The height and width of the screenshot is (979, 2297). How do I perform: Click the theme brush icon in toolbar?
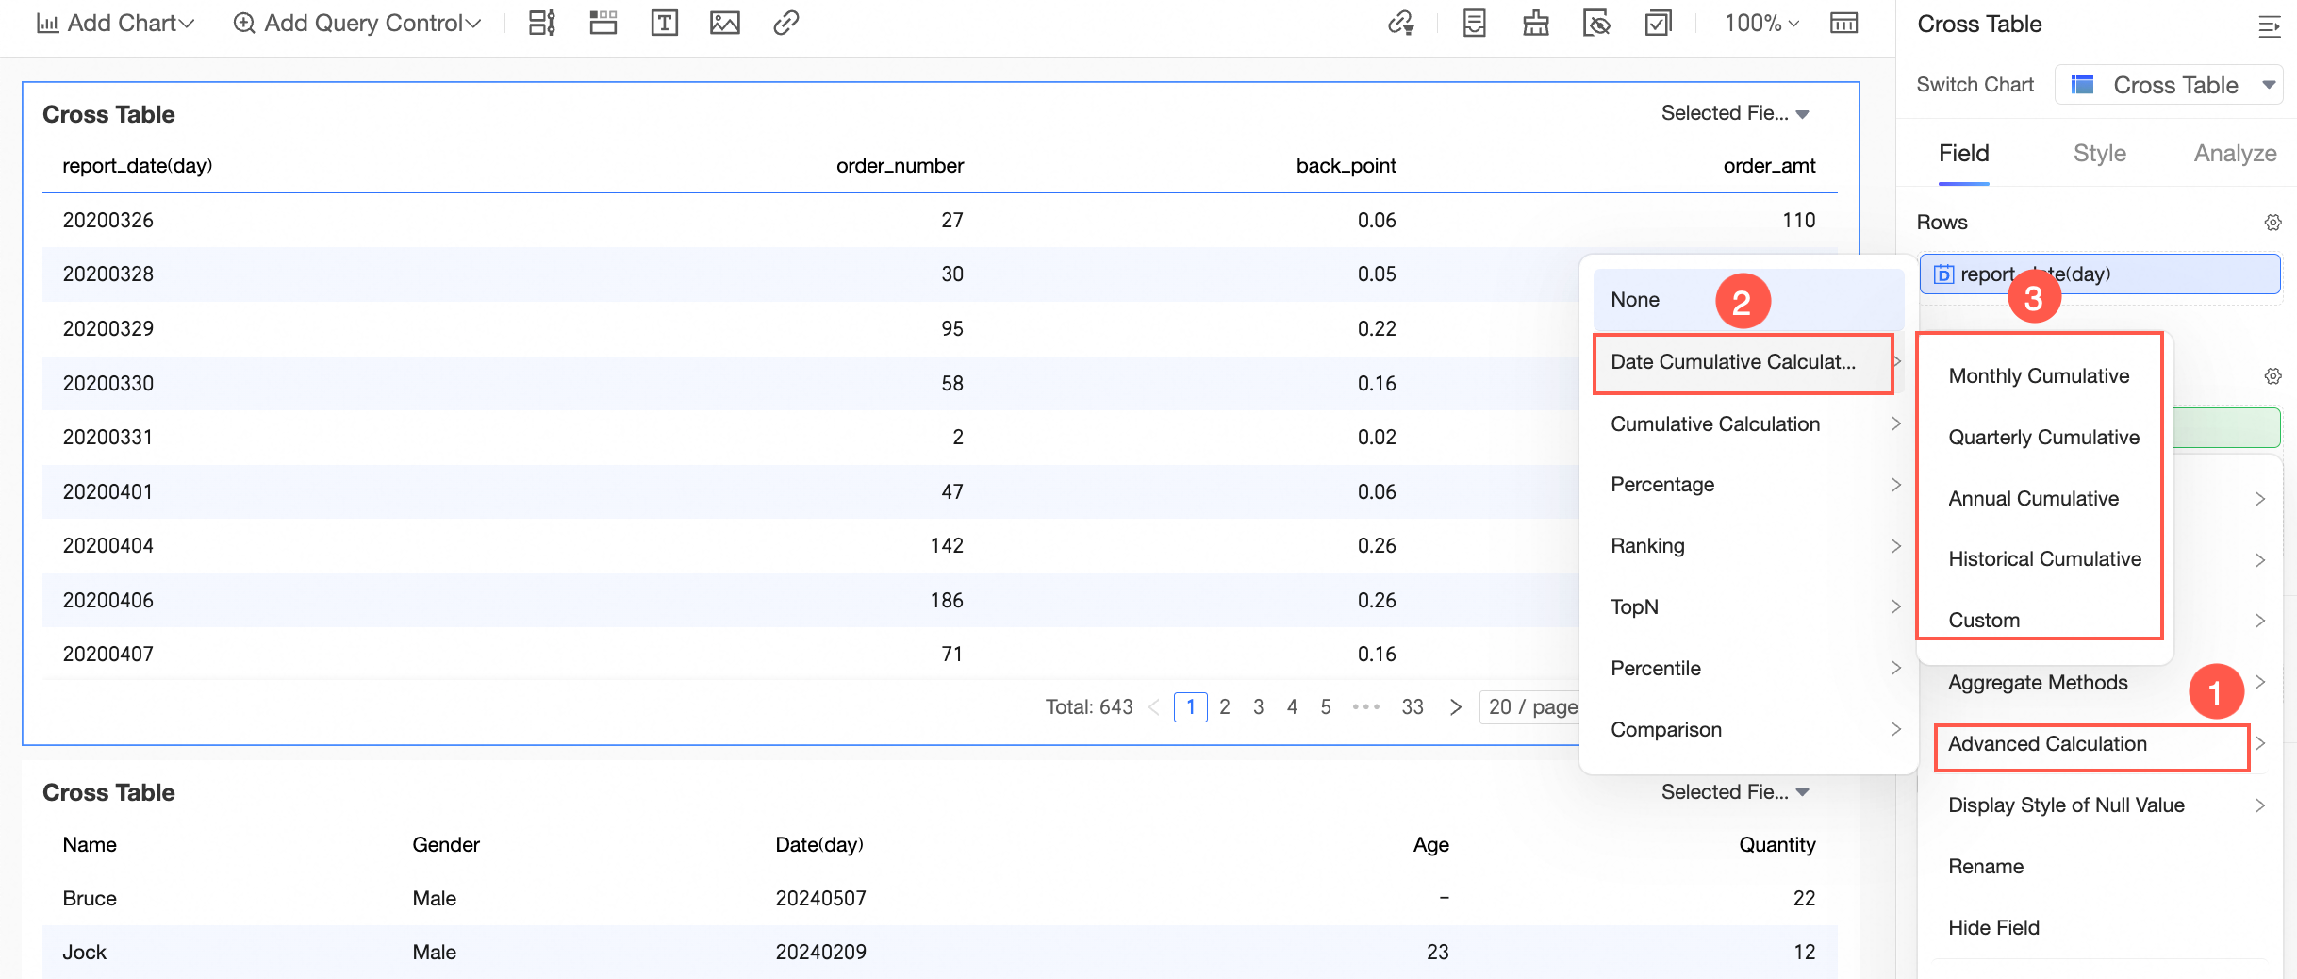1536,23
